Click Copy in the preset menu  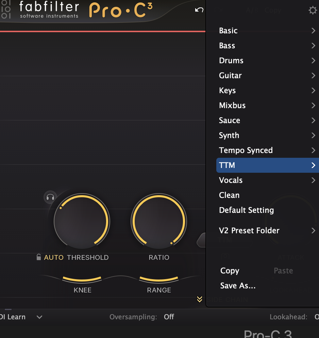pyautogui.click(x=230, y=271)
